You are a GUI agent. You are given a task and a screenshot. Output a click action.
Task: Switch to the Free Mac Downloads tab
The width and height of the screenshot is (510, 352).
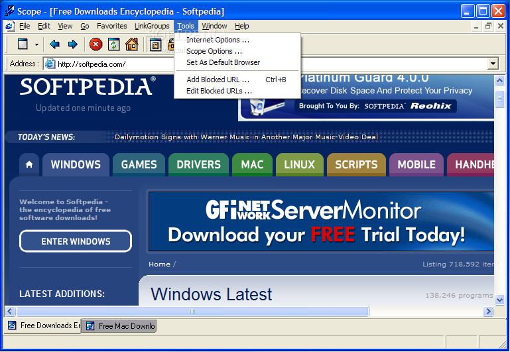(x=119, y=325)
